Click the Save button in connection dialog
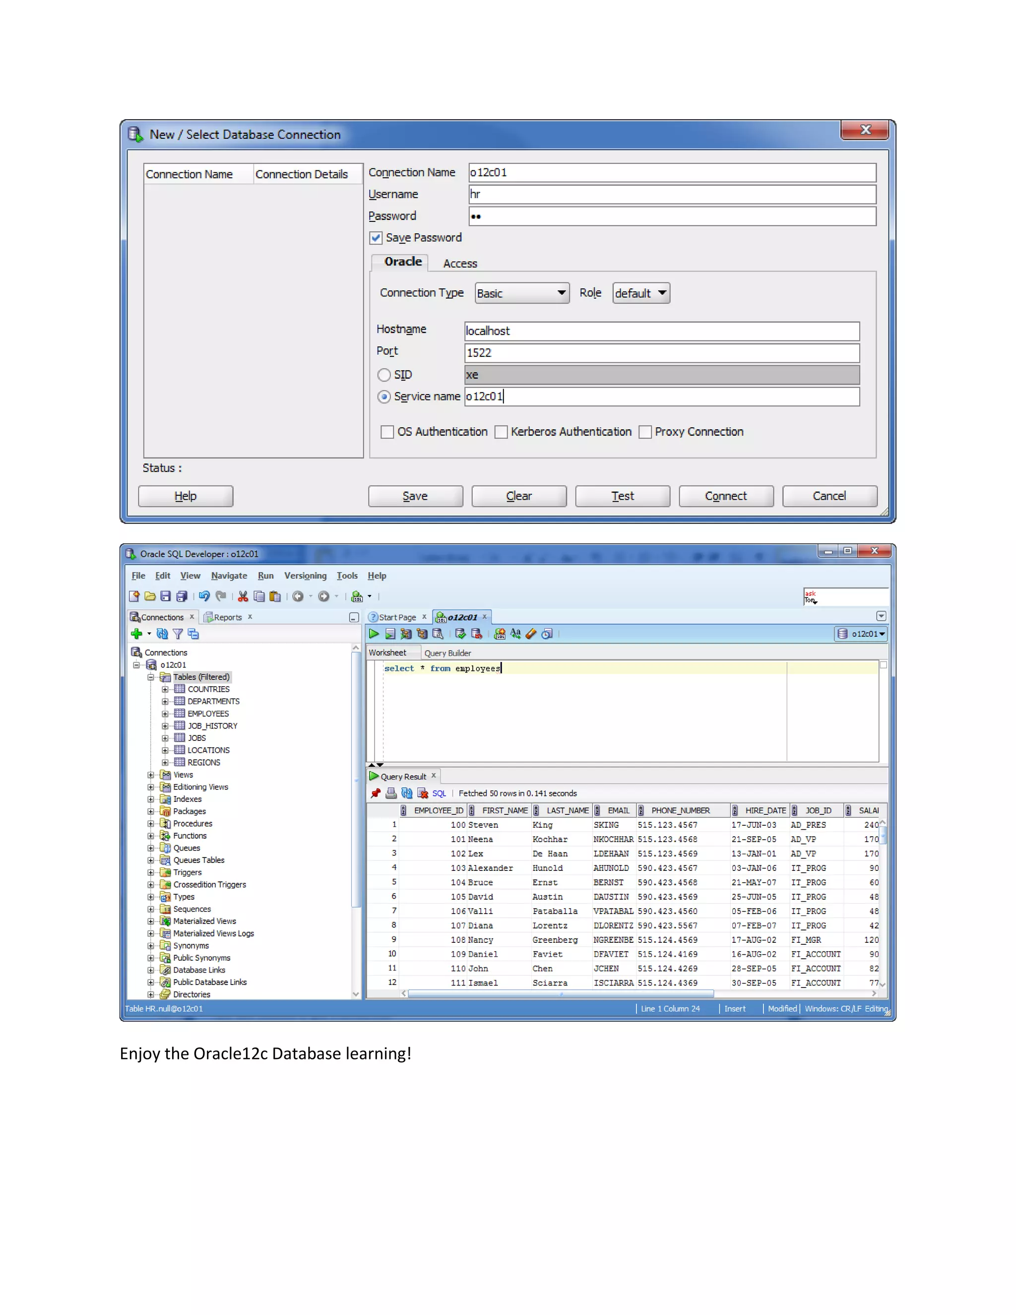This screenshot has height=1315, width=1016. (x=415, y=496)
